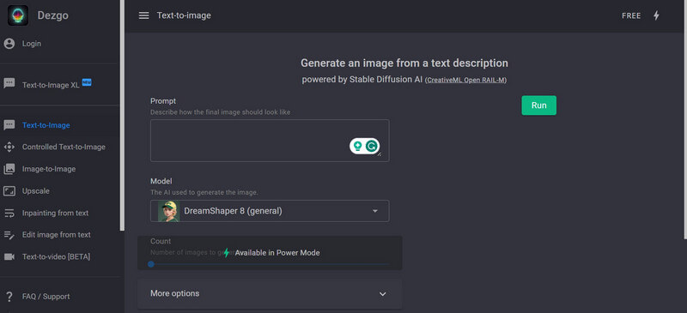Expand the More options panel label
Screen dimensions: 687x313
(x=175, y=293)
